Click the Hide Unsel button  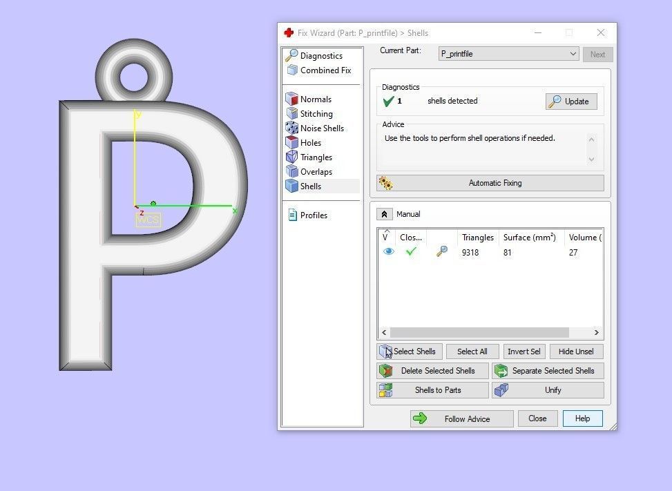point(576,352)
